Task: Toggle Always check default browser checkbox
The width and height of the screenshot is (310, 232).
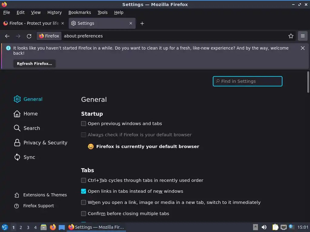Action: pyautogui.click(x=84, y=135)
